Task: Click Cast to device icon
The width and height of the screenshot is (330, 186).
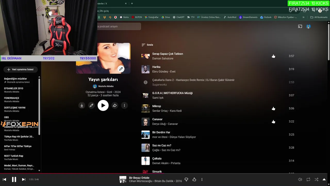Action: (300, 26)
